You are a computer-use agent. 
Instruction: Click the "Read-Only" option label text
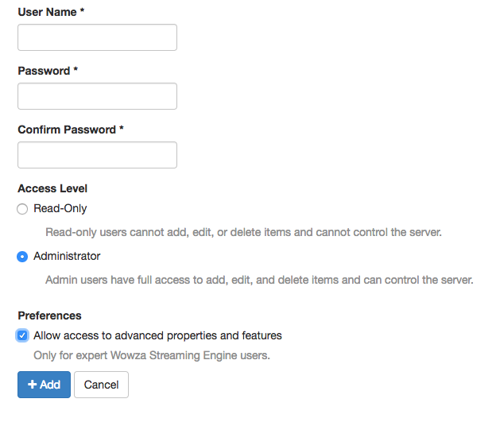[60, 208]
